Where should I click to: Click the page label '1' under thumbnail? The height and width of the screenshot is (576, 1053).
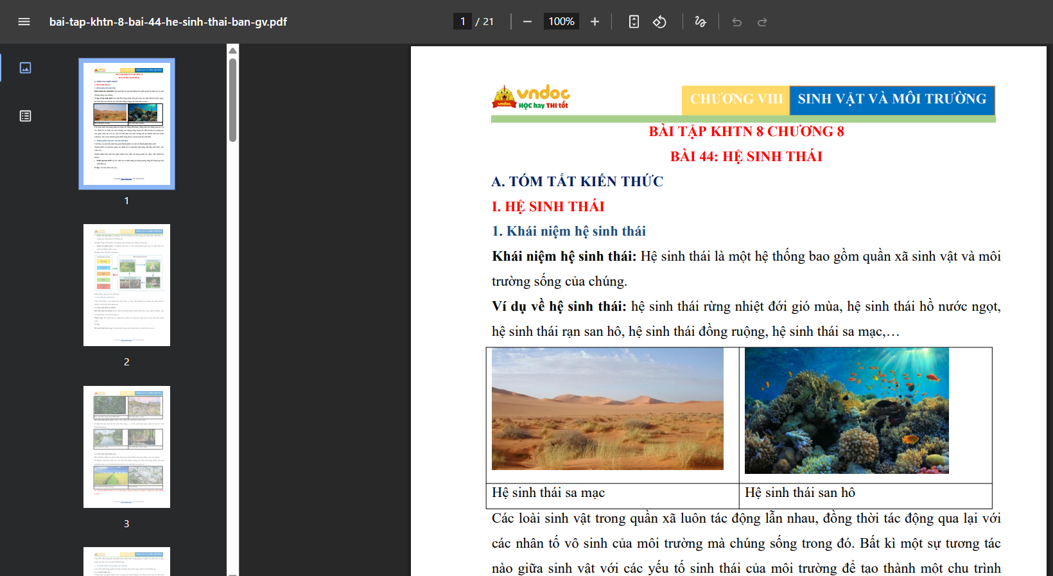(126, 201)
